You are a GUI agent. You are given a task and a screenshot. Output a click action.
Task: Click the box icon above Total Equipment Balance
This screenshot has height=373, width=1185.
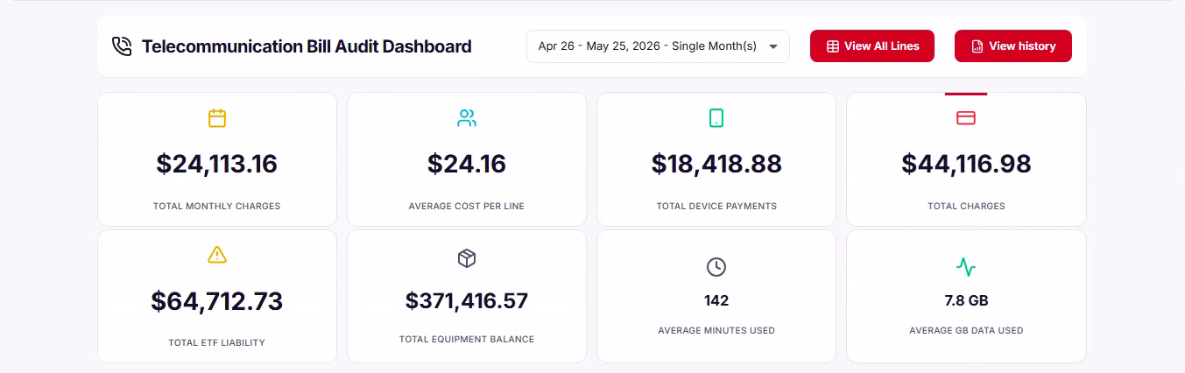467,258
